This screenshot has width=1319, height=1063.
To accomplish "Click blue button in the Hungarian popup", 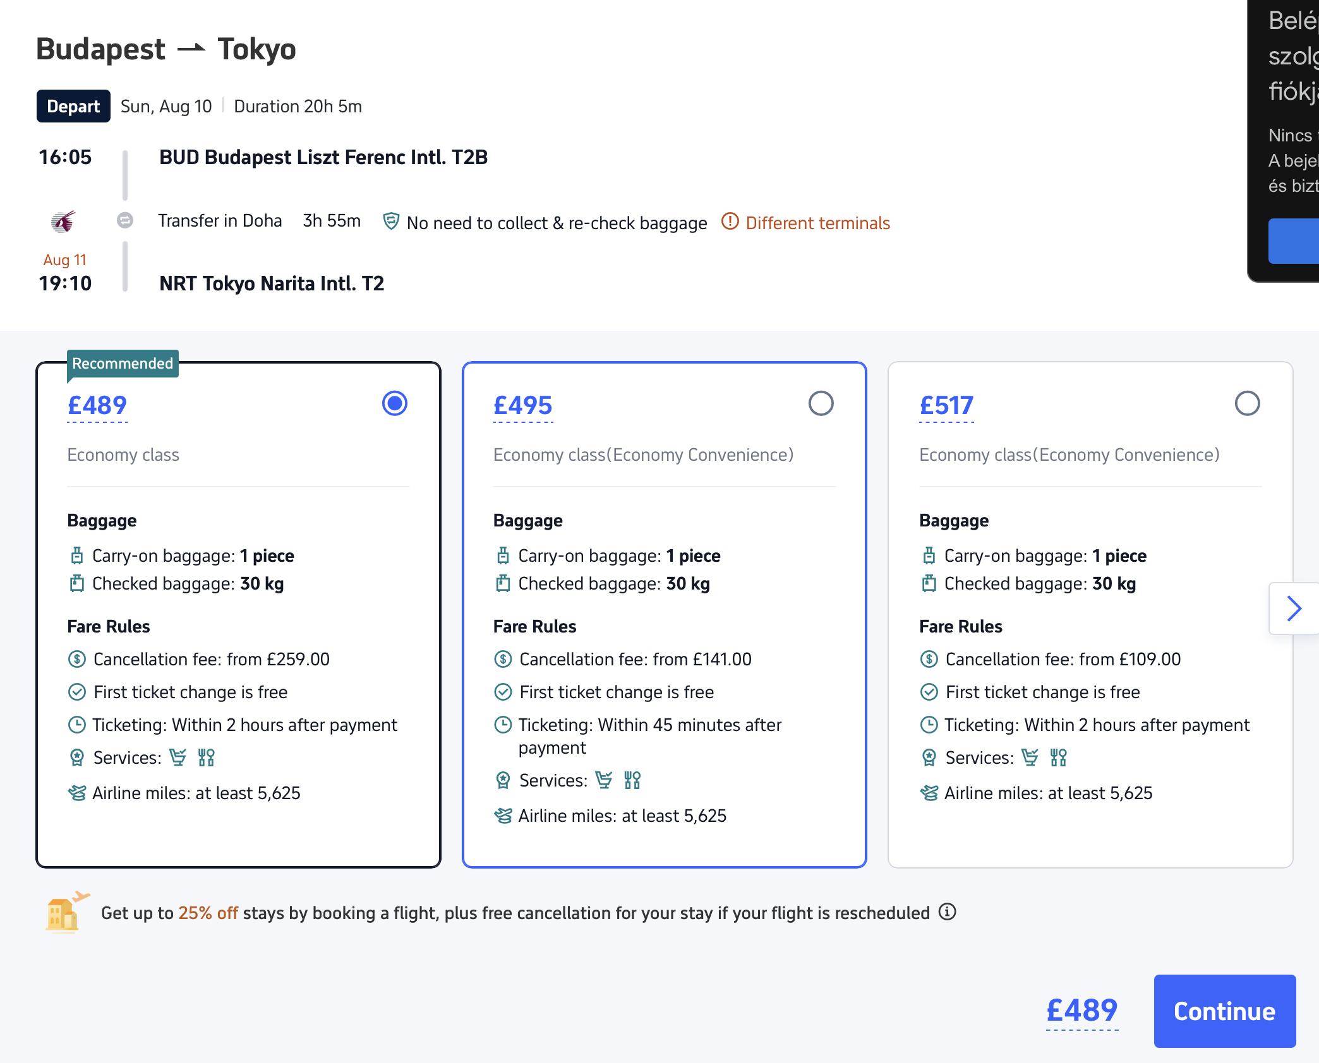I will point(1293,241).
